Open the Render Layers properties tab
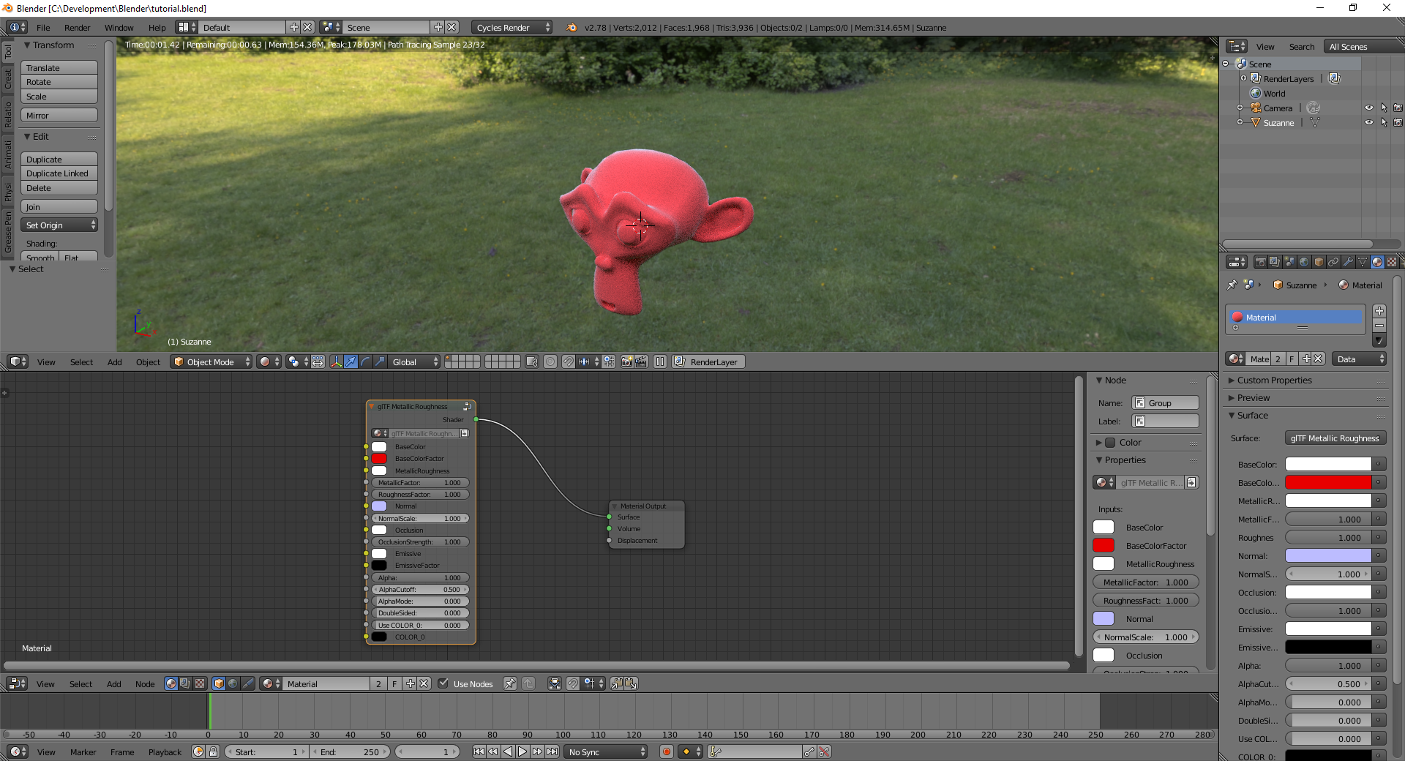Viewport: 1405px width, 761px height. tap(1275, 262)
